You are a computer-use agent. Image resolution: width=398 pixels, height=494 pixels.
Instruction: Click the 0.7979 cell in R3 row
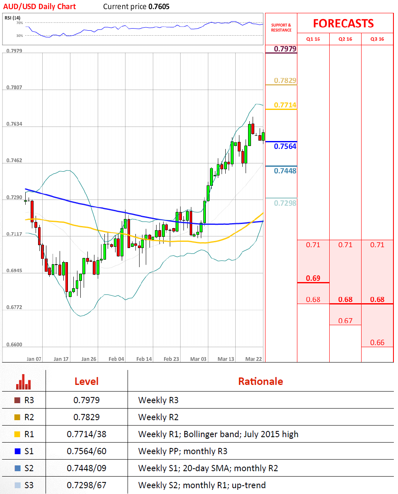coord(87,400)
